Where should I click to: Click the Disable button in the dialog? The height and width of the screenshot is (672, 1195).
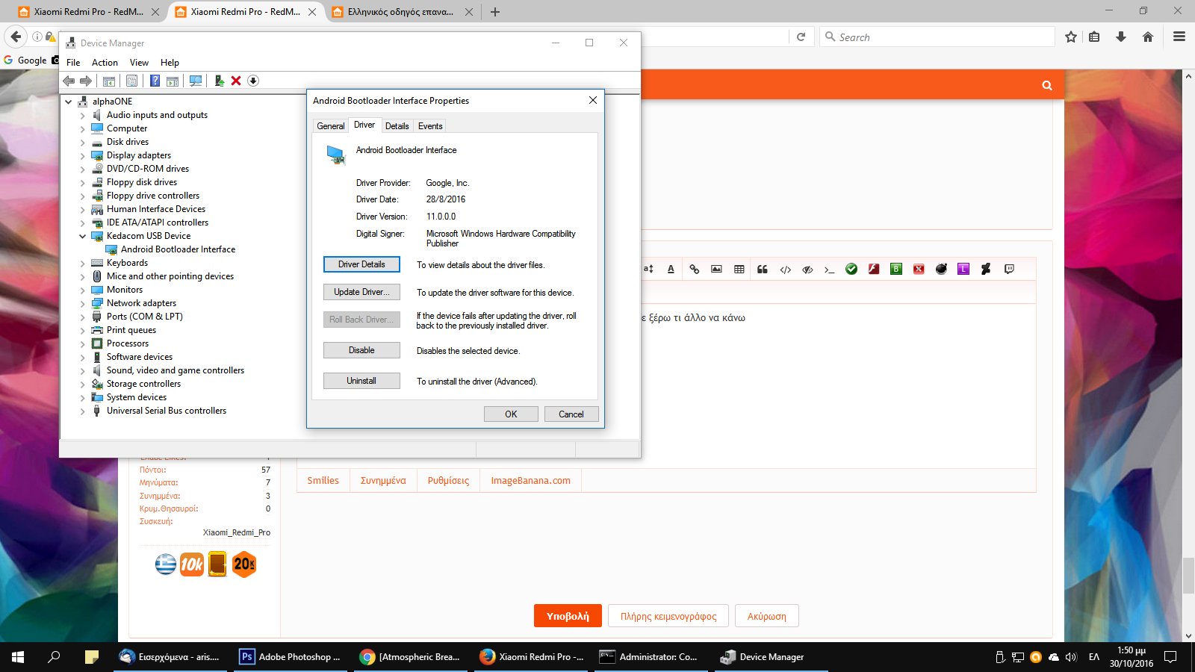[361, 350]
